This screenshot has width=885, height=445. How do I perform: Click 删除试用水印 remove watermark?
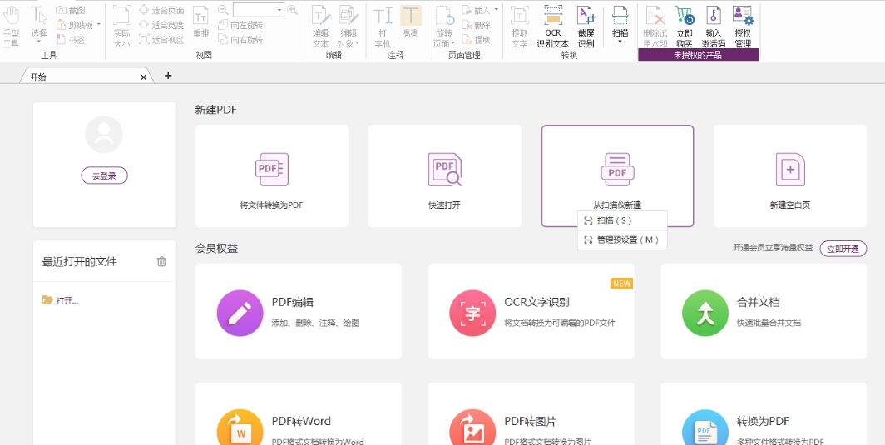click(x=655, y=27)
